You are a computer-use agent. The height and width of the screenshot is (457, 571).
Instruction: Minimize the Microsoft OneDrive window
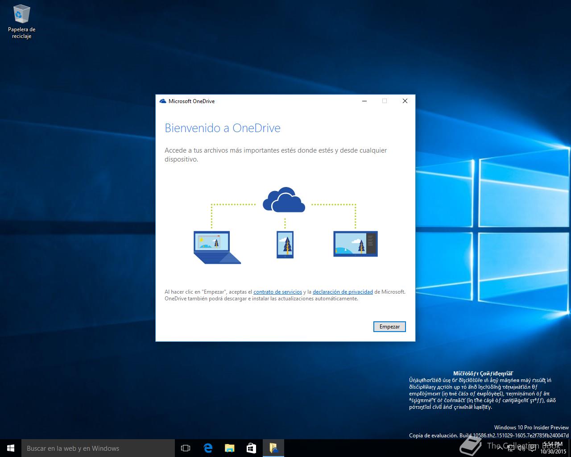tap(364, 101)
